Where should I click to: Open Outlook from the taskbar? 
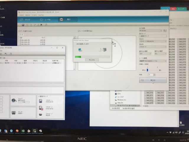point(6,131)
